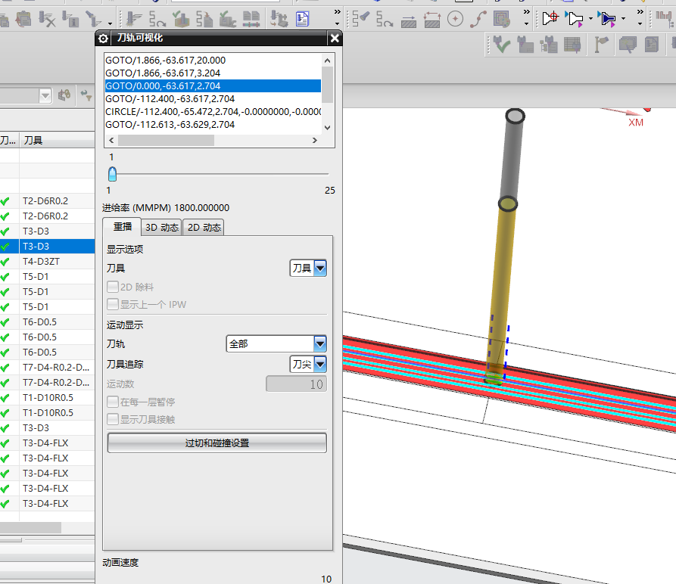Click the red crosshair icon in top toolbar

550,18
